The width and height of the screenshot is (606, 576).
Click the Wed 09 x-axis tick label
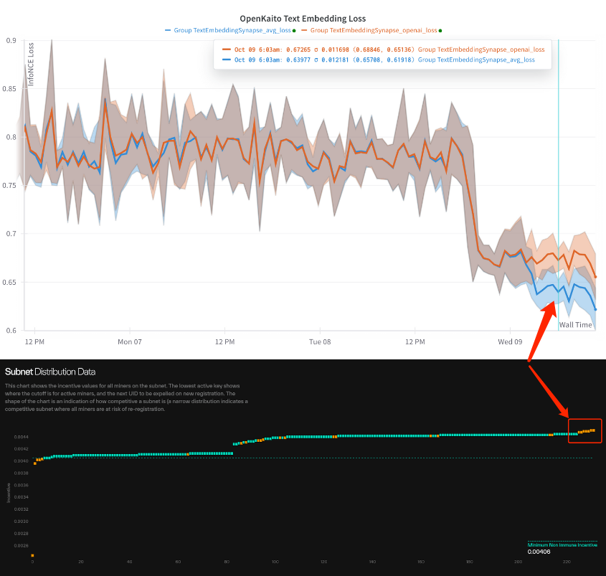pos(510,341)
